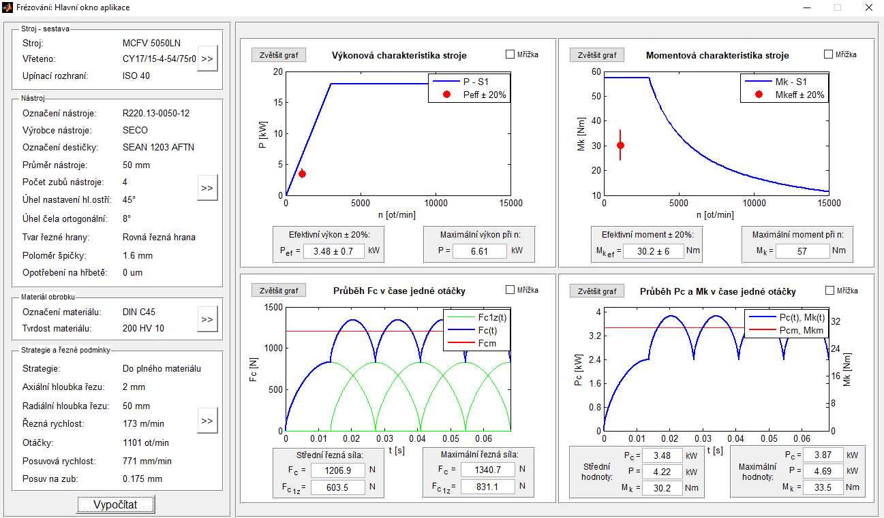Close the Frézování main window
Screen dimensions: 884x518
(x=868, y=7)
